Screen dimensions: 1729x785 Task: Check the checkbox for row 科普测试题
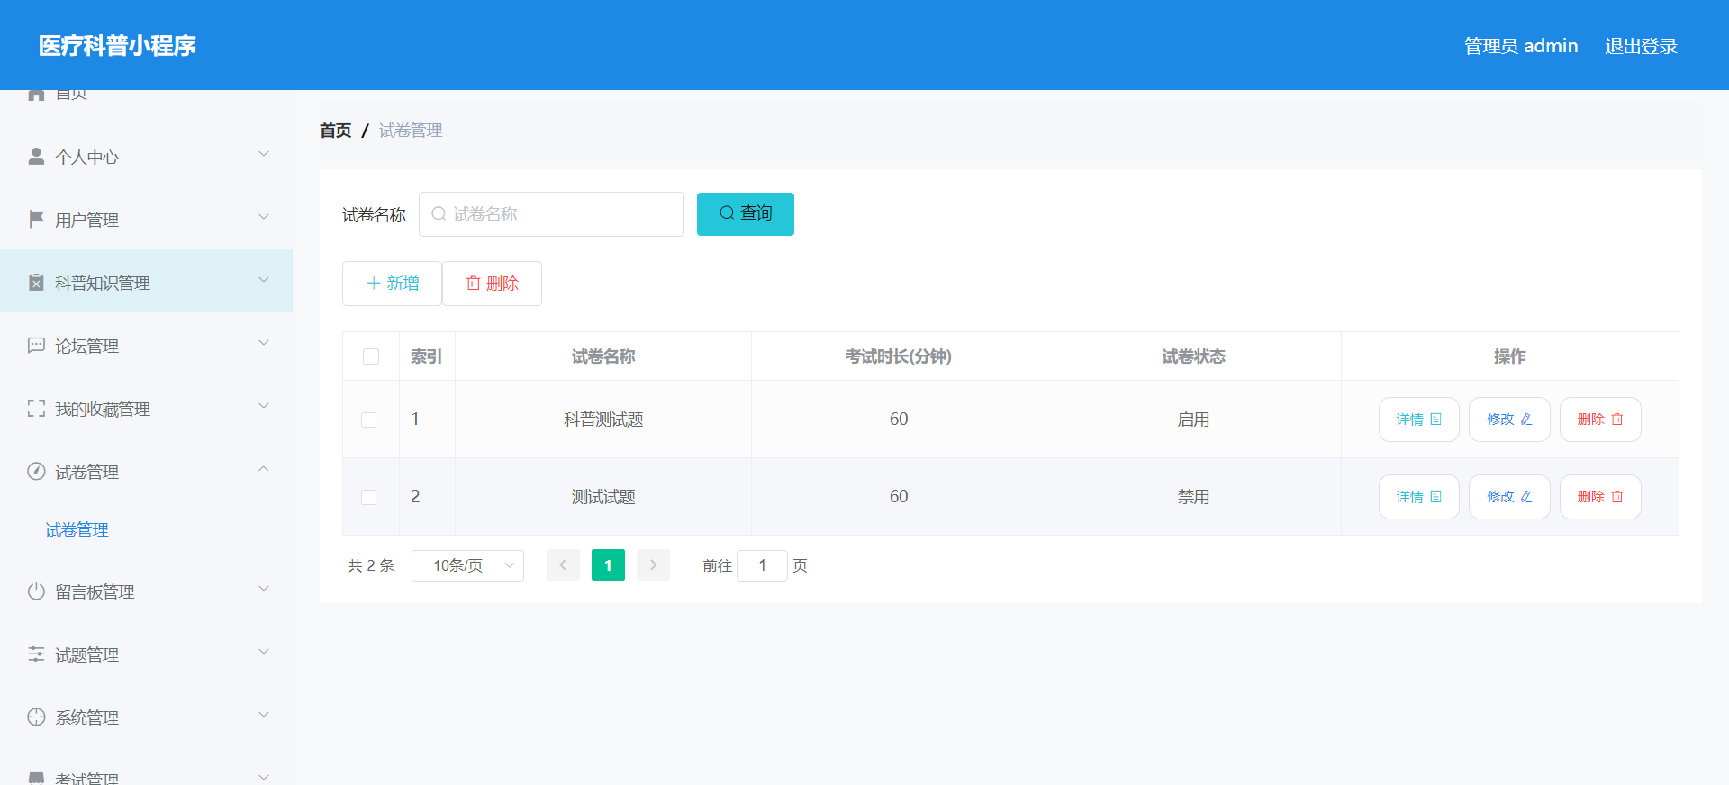pyautogui.click(x=369, y=420)
